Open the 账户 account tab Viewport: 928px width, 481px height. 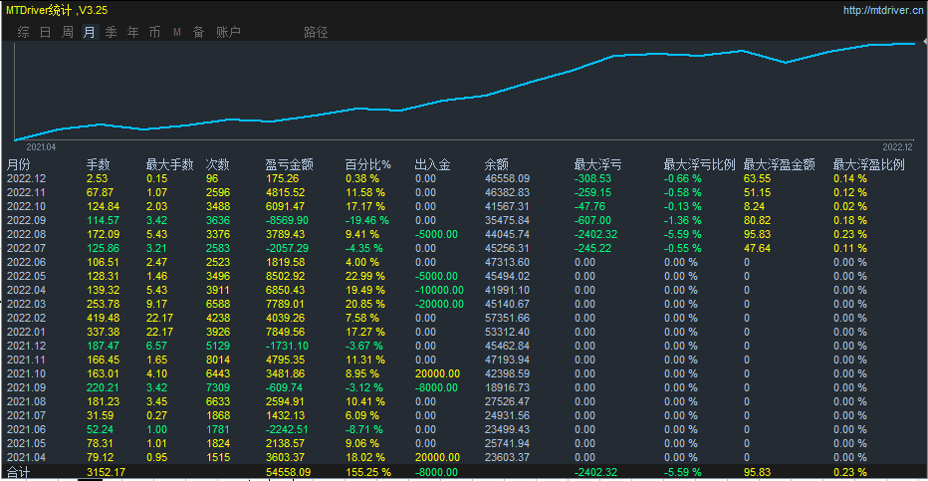(228, 32)
